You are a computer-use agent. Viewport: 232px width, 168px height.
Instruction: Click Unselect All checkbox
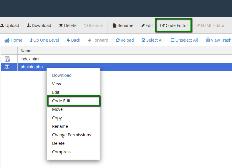pyautogui.click(x=184, y=40)
